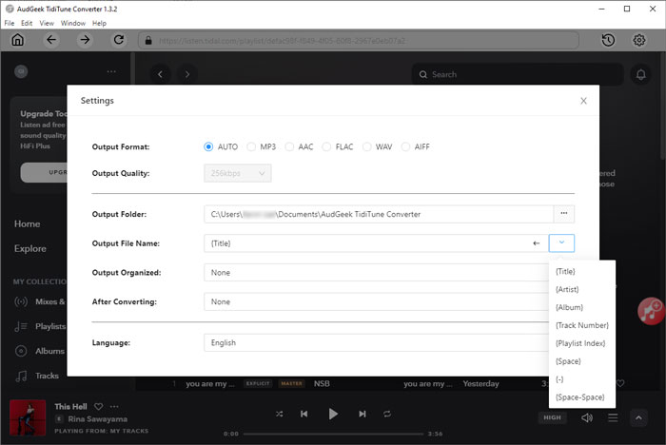Click Tidal page back chevron

160,74
